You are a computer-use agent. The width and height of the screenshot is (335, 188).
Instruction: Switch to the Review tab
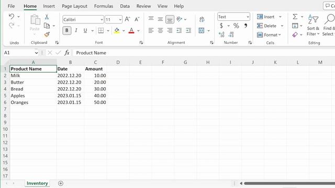pos(143,6)
